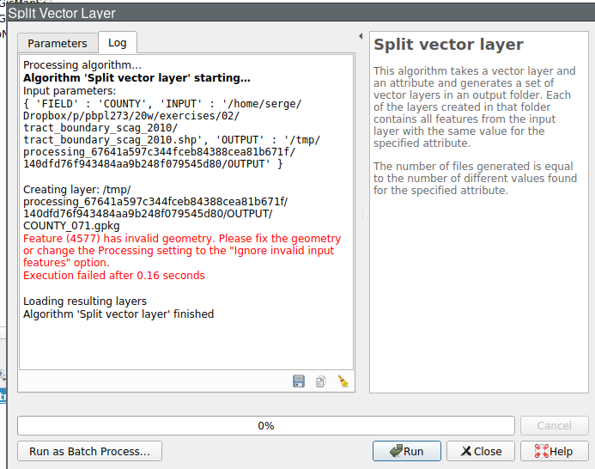Click the red invalid geometry error message

tap(181, 251)
